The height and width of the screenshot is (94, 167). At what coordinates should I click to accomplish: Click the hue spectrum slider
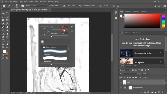click(x=164, y=21)
